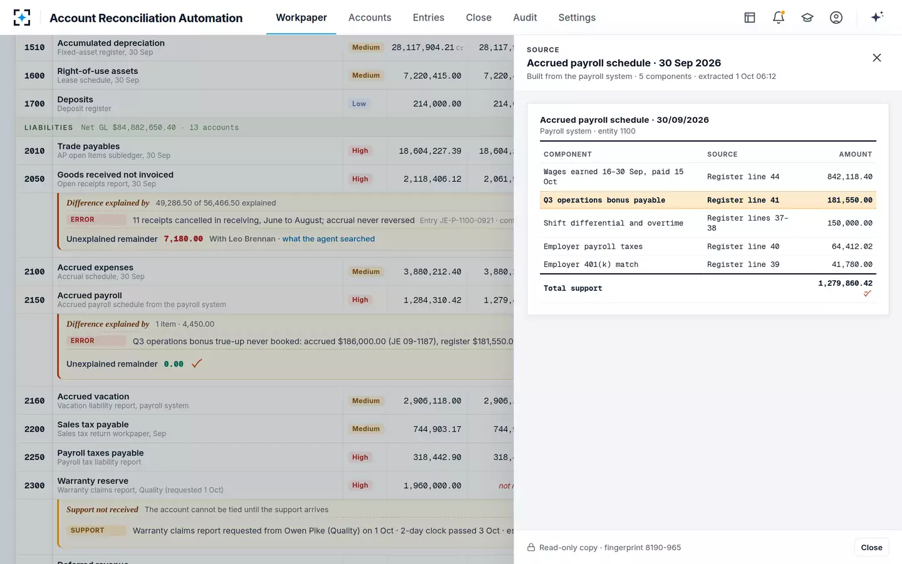
Task: Click the Wages earned 16-30 Sep component
Action: (614, 177)
